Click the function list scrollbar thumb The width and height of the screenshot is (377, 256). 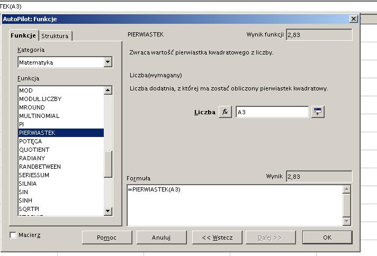(x=107, y=164)
